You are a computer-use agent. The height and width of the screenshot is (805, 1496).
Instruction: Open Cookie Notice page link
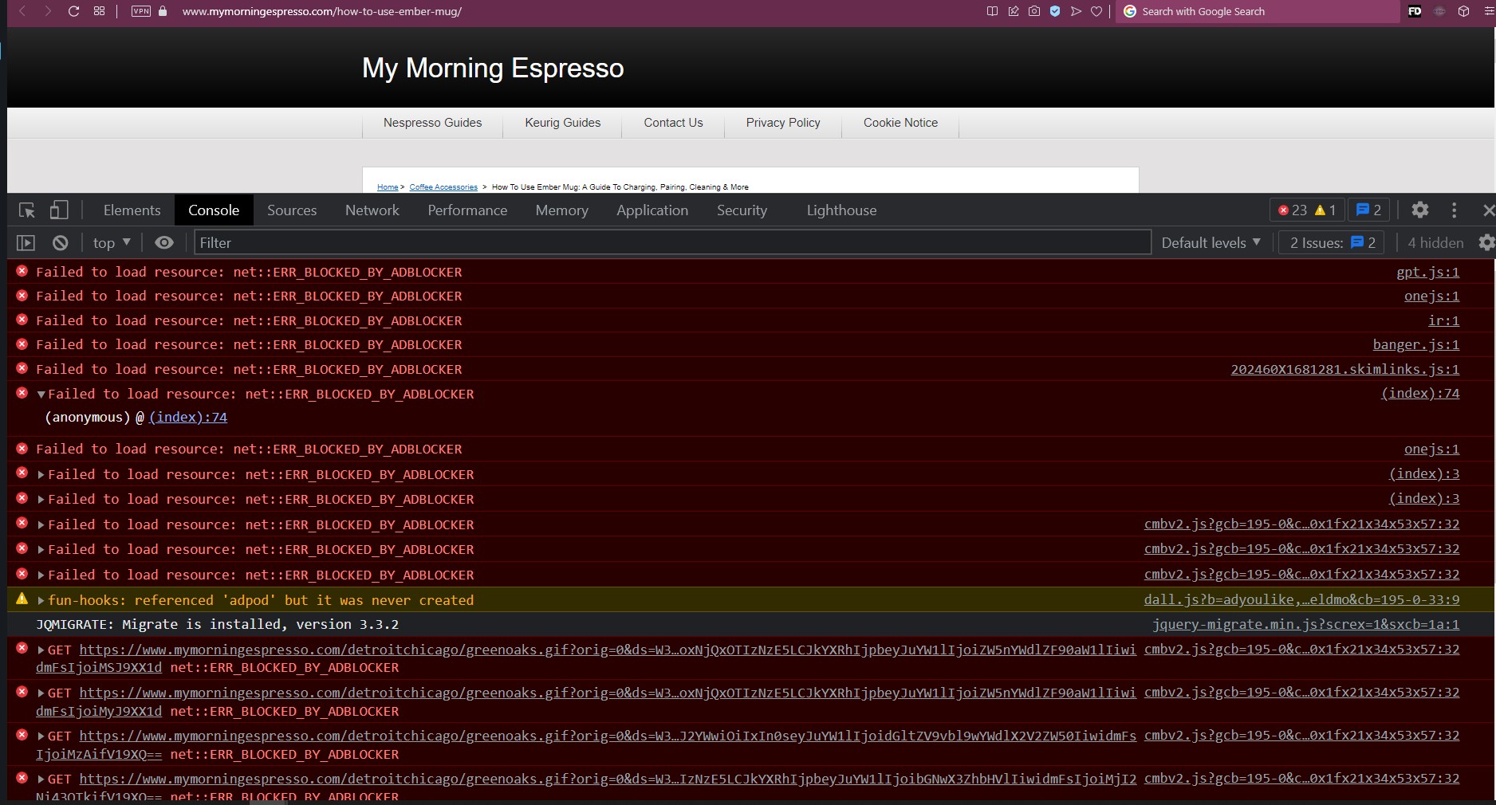coord(900,123)
